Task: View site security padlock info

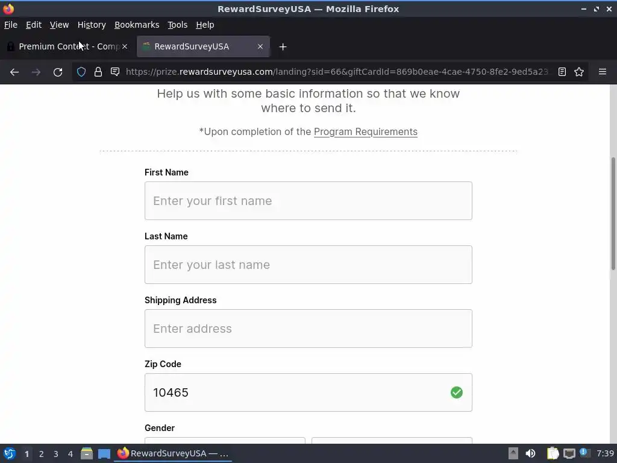Action: click(x=98, y=72)
